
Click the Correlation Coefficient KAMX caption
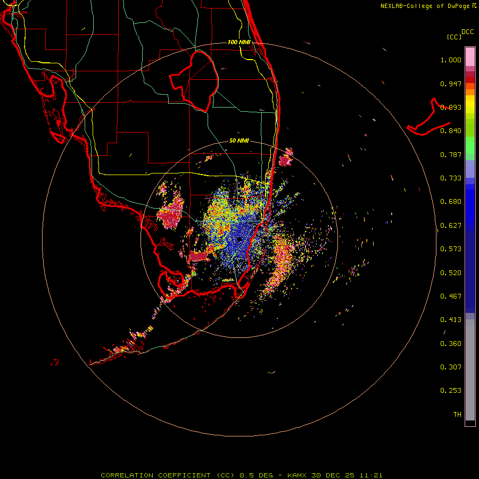click(241, 475)
